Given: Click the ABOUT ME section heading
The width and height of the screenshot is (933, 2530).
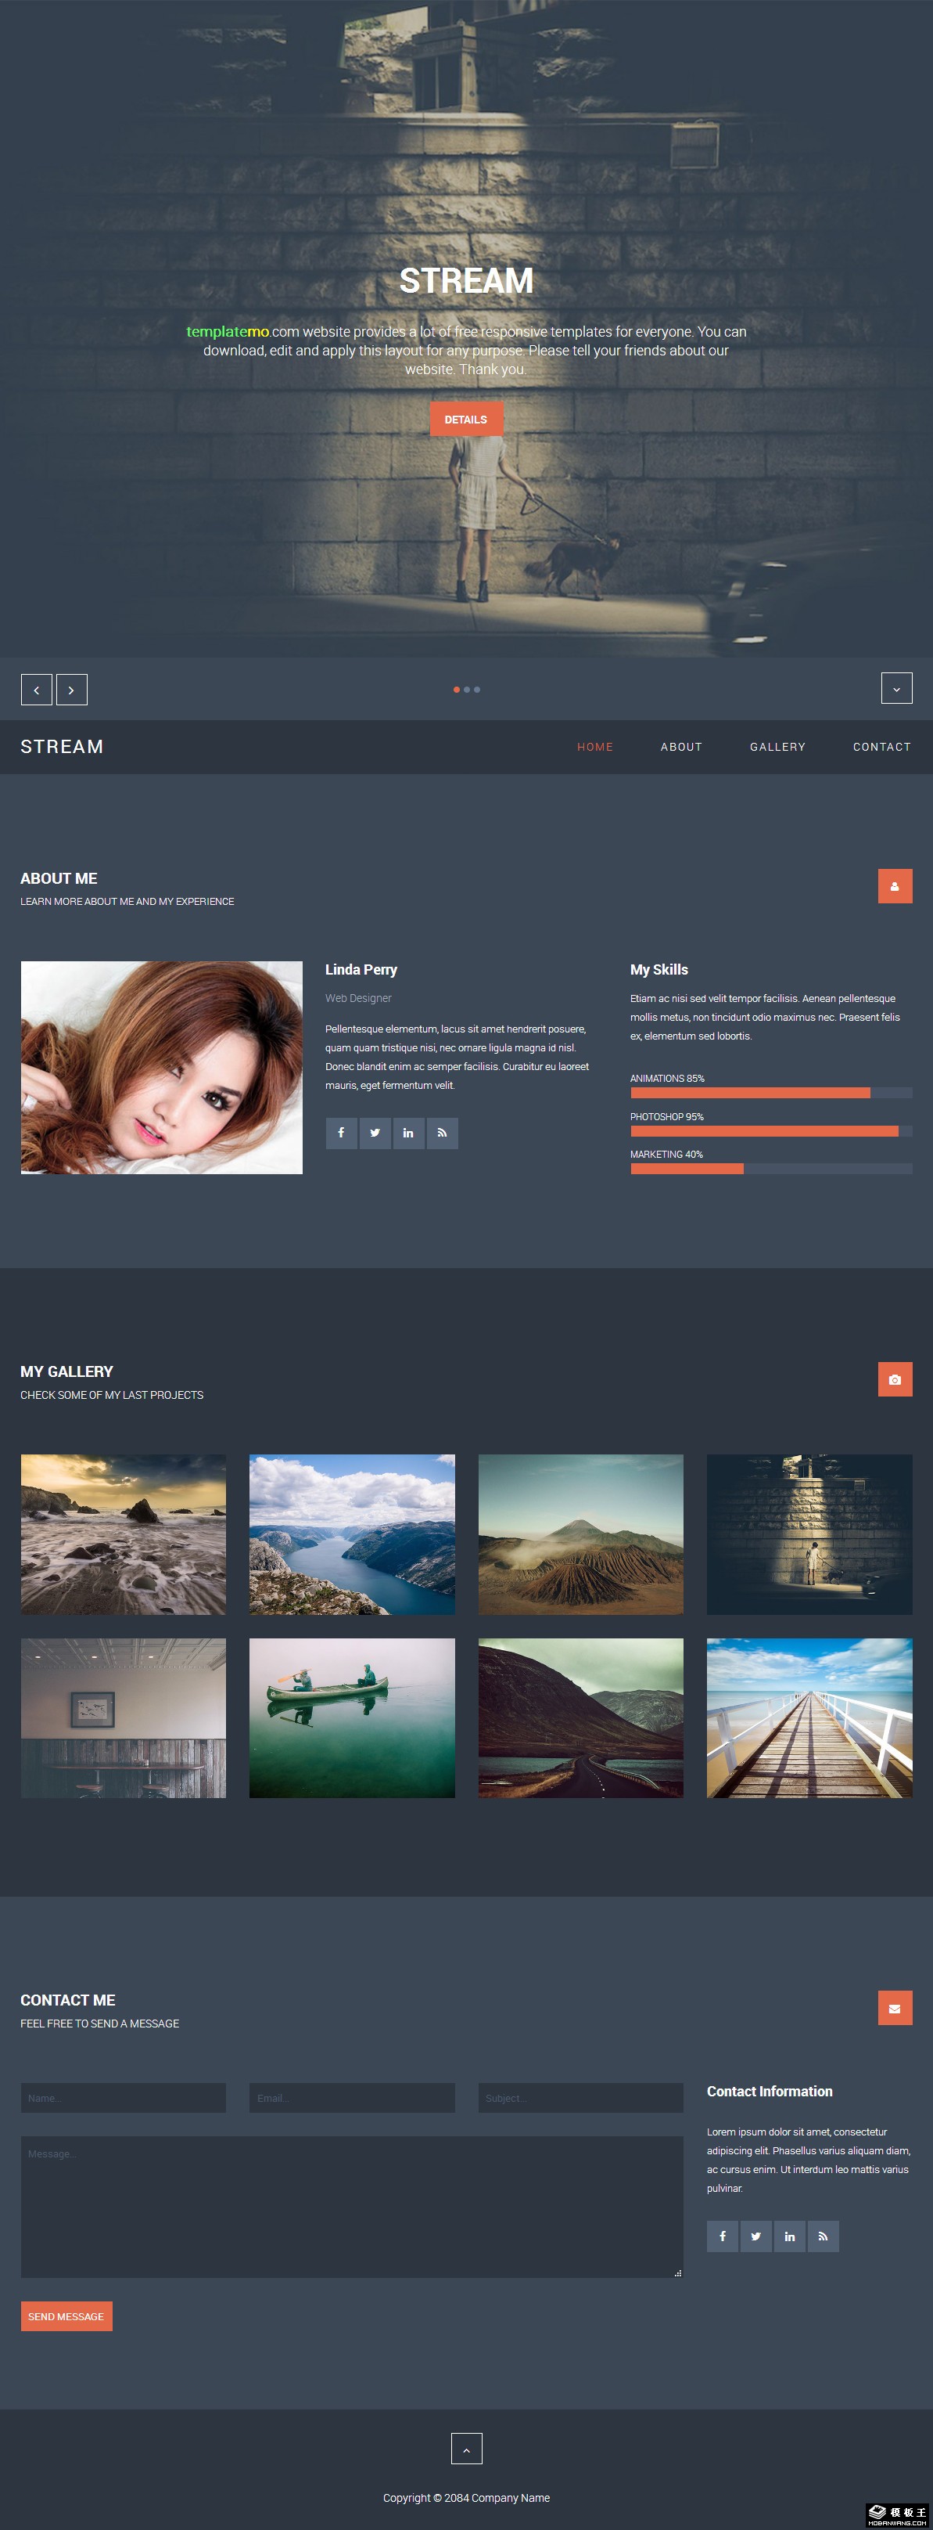Looking at the screenshot, I should click(x=59, y=878).
